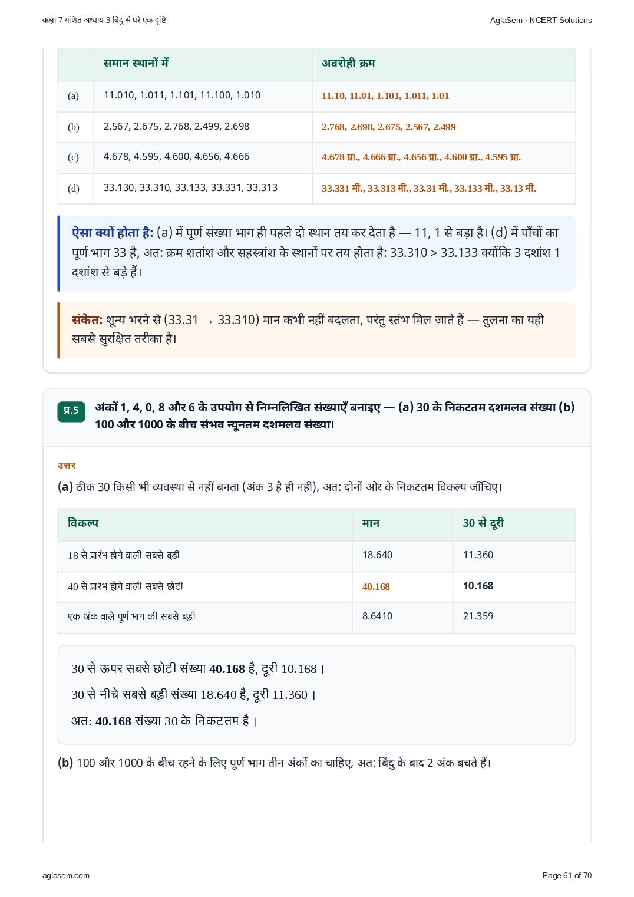
Task: Select row (c) values starting with 4.678
Action: tap(176, 157)
